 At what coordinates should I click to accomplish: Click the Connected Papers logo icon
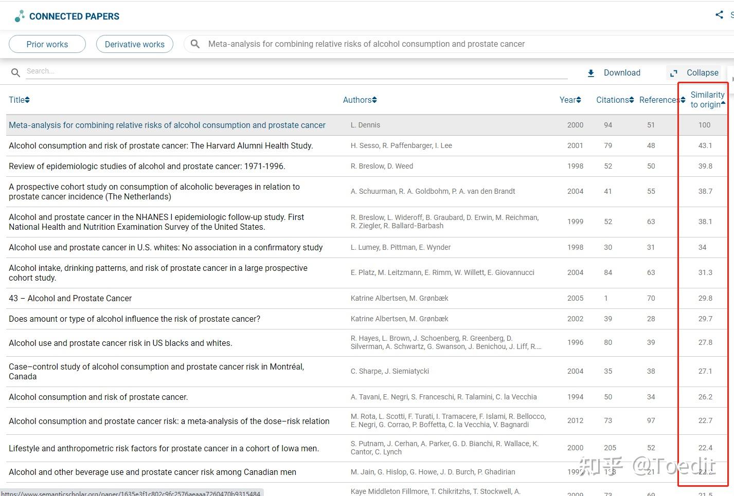click(20, 16)
